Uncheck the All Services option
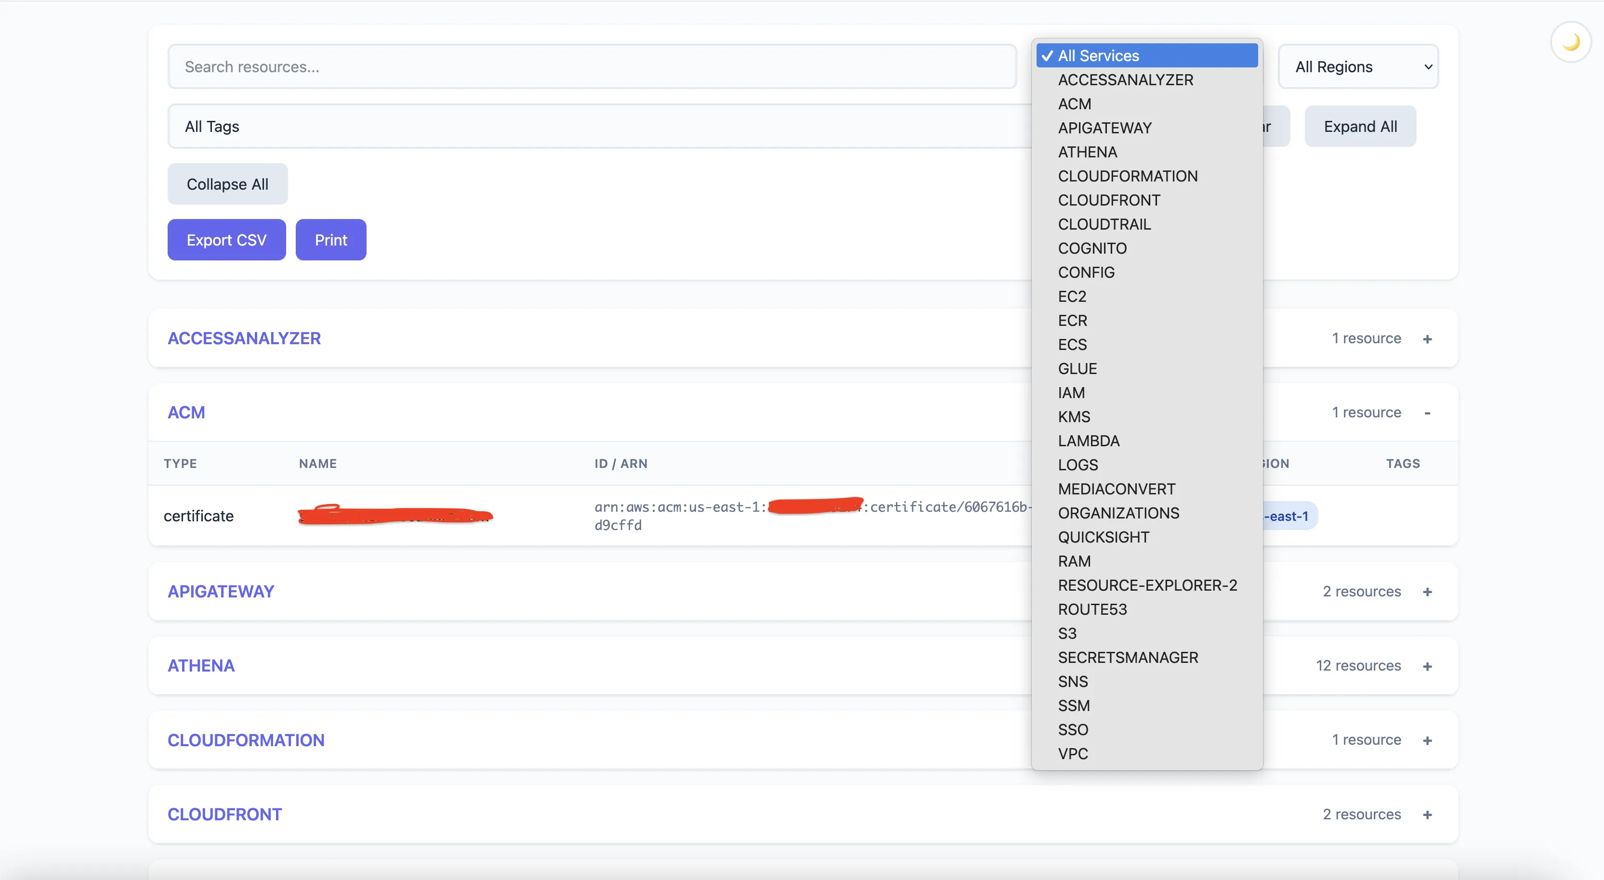 tap(1146, 55)
